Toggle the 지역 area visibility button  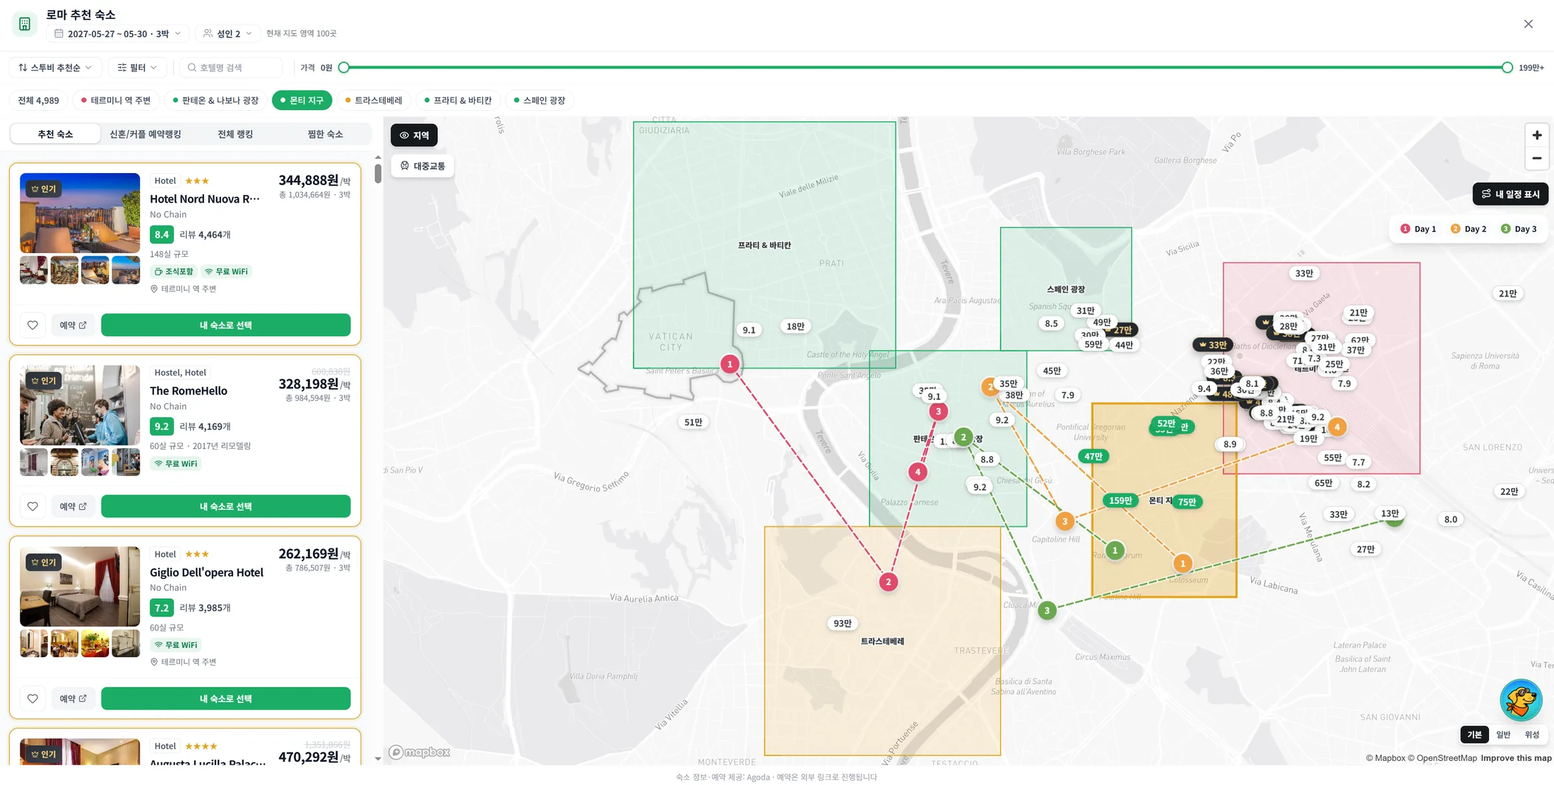coord(414,135)
